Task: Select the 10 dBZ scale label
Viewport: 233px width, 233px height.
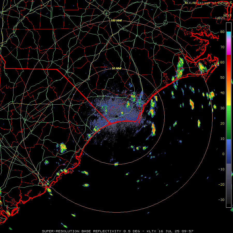Action: (x=222, y=139)
